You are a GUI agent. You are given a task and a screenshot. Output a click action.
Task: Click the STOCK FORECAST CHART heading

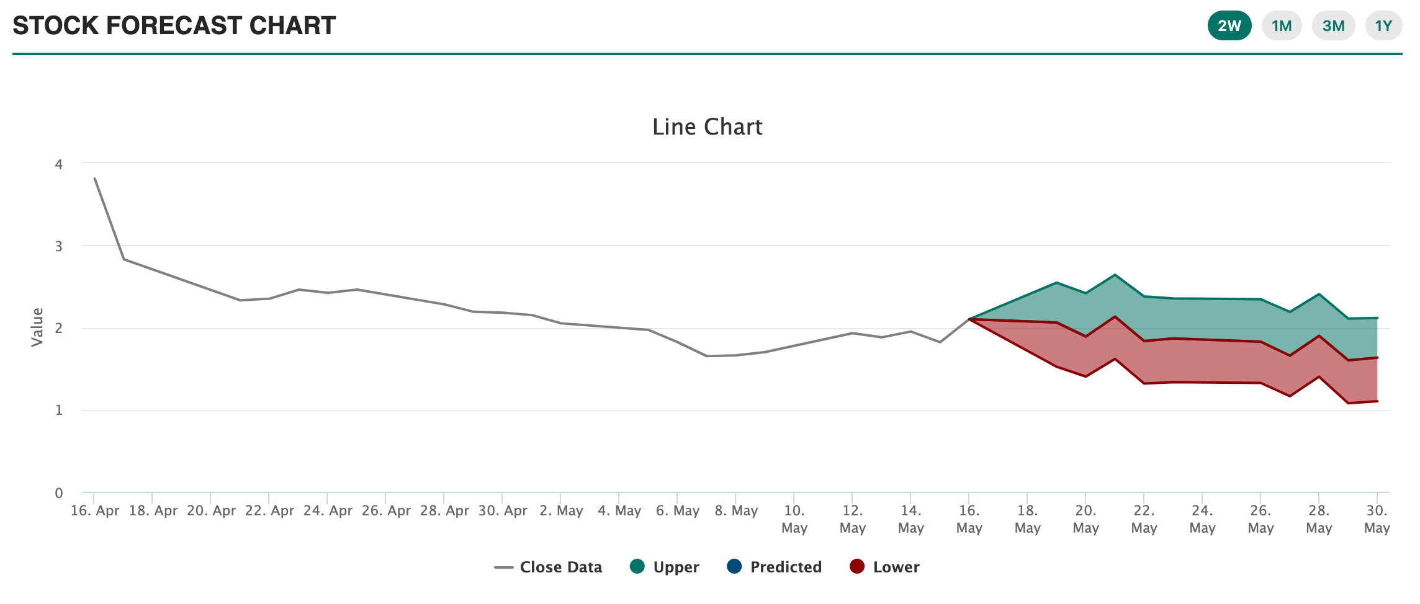pyautogui.click(x=174, y=26)
